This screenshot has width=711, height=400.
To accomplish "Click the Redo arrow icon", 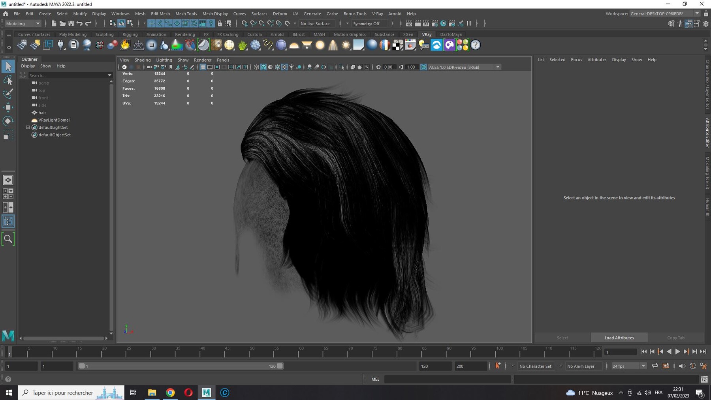I will 88,24.
